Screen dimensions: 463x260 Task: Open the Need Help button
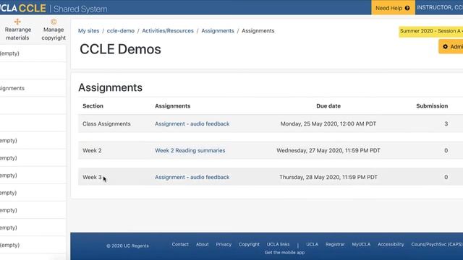[393, 7]
